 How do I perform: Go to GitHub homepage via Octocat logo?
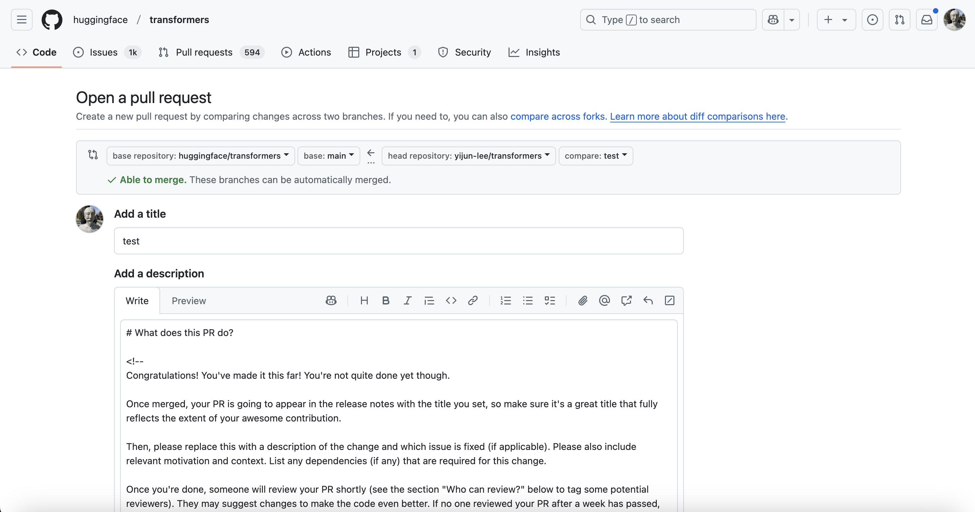click(x=52, y=20)
